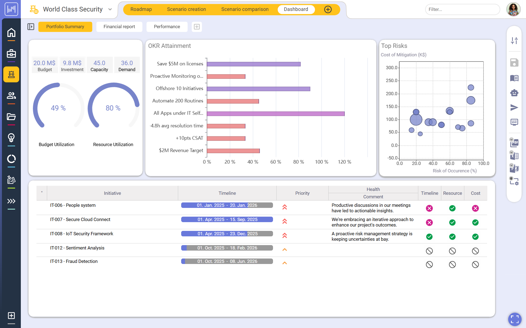Screen dimensions: 526x328
Task: Open the Financial report tab
Action: click(119, 27)
